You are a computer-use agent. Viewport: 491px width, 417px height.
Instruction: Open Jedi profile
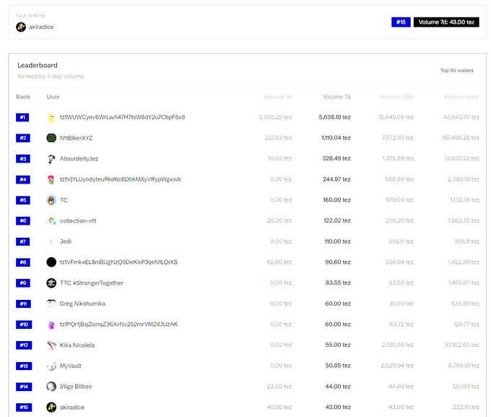[66, 241]
